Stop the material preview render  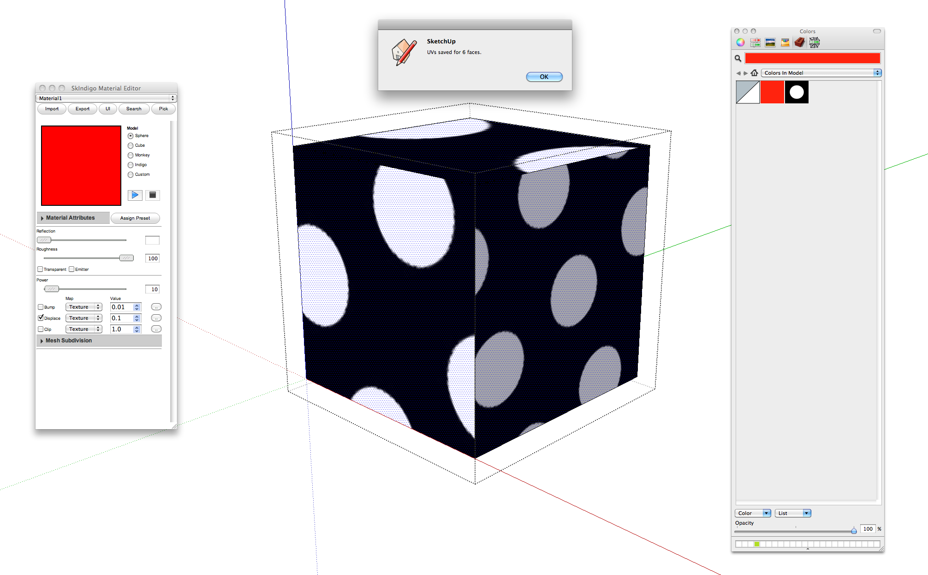[x=153, y=195]
